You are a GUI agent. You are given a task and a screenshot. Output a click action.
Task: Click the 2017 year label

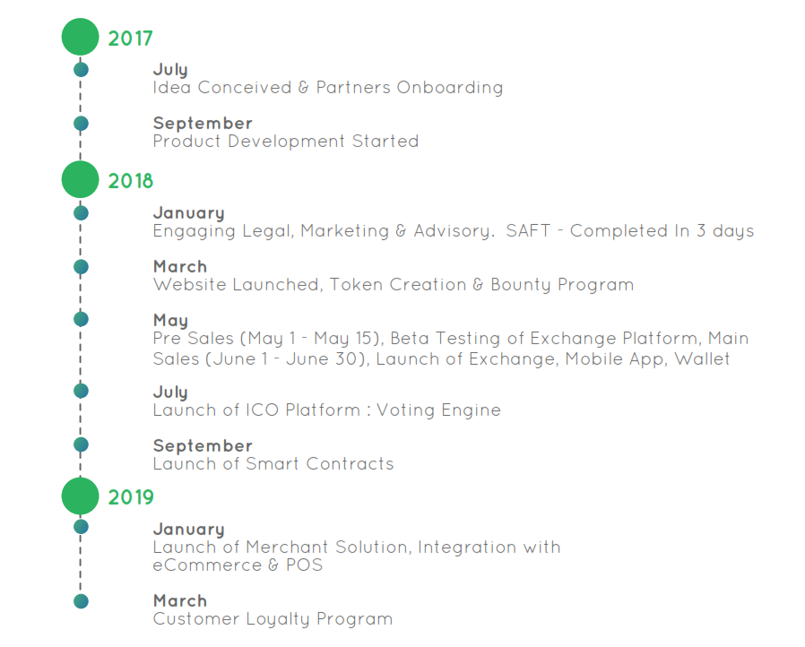click(x=130, y=39)
